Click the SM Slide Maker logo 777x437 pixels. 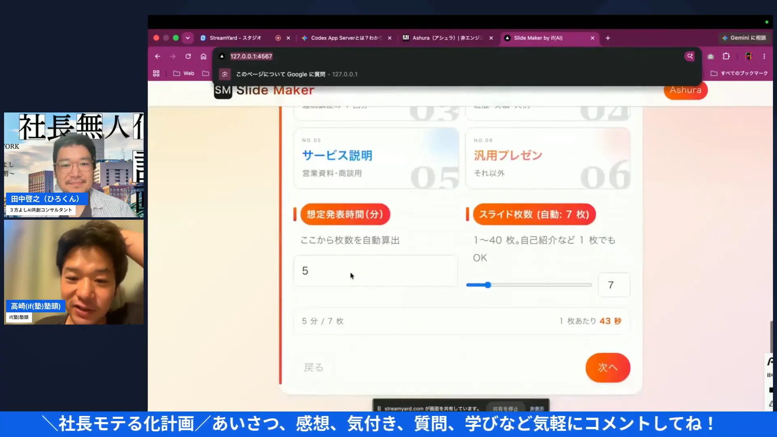pos(264,90)
